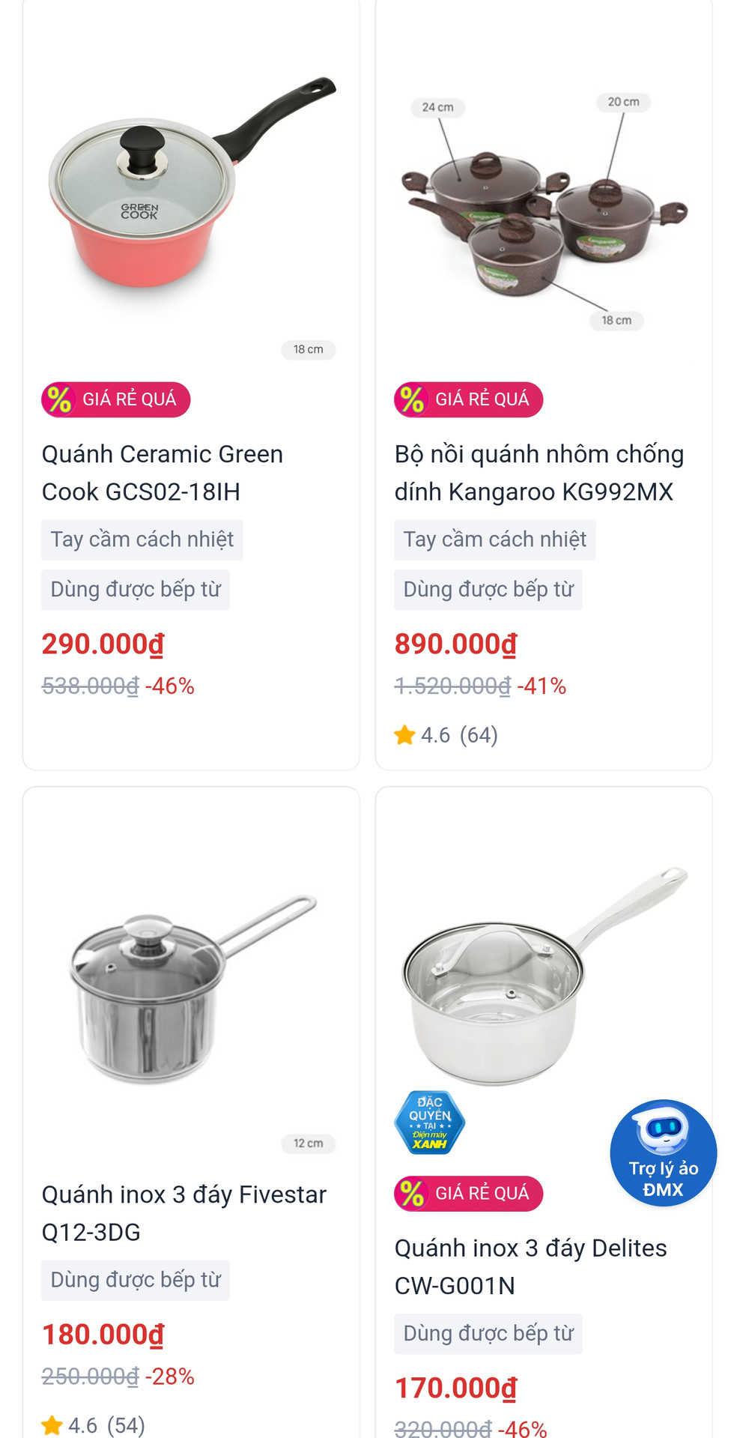The height and width of the screenshot is (1438, 734).
Task: Click the star rating of Fivestar Q12-3DG
Action: [x=94, y=1425]
